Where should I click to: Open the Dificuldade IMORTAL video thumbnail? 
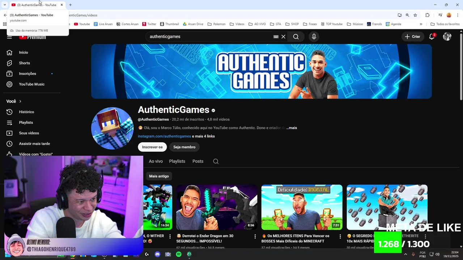[302, 207]
